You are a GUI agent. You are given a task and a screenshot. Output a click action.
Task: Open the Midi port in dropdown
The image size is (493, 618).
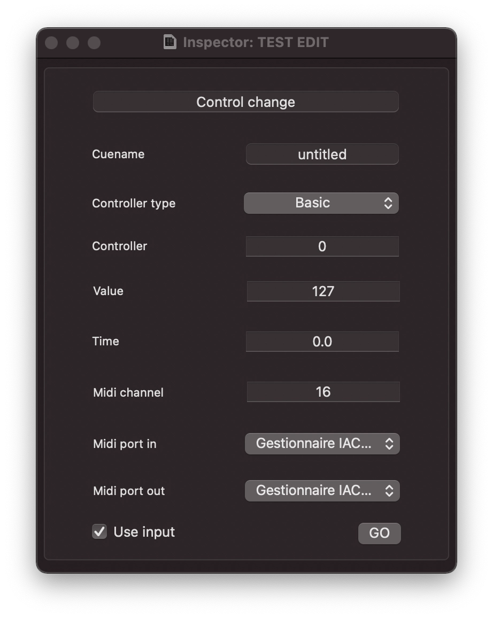[x=322, y=444]
